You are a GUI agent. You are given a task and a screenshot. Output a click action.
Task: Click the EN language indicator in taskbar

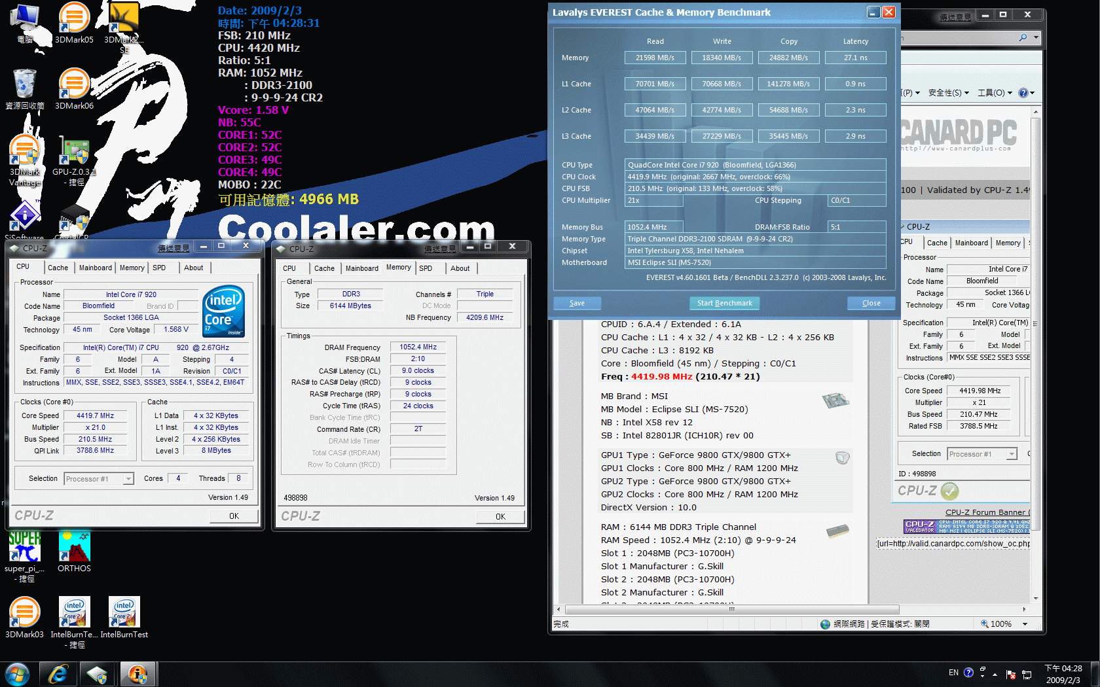[953, 673]
